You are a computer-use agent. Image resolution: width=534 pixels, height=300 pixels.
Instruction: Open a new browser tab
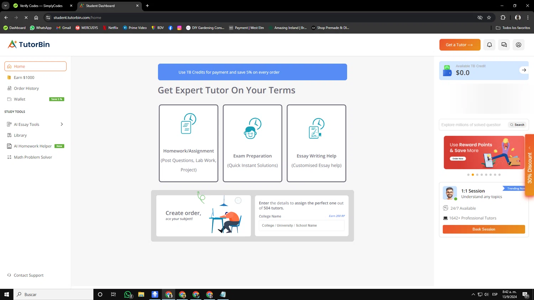147,6
